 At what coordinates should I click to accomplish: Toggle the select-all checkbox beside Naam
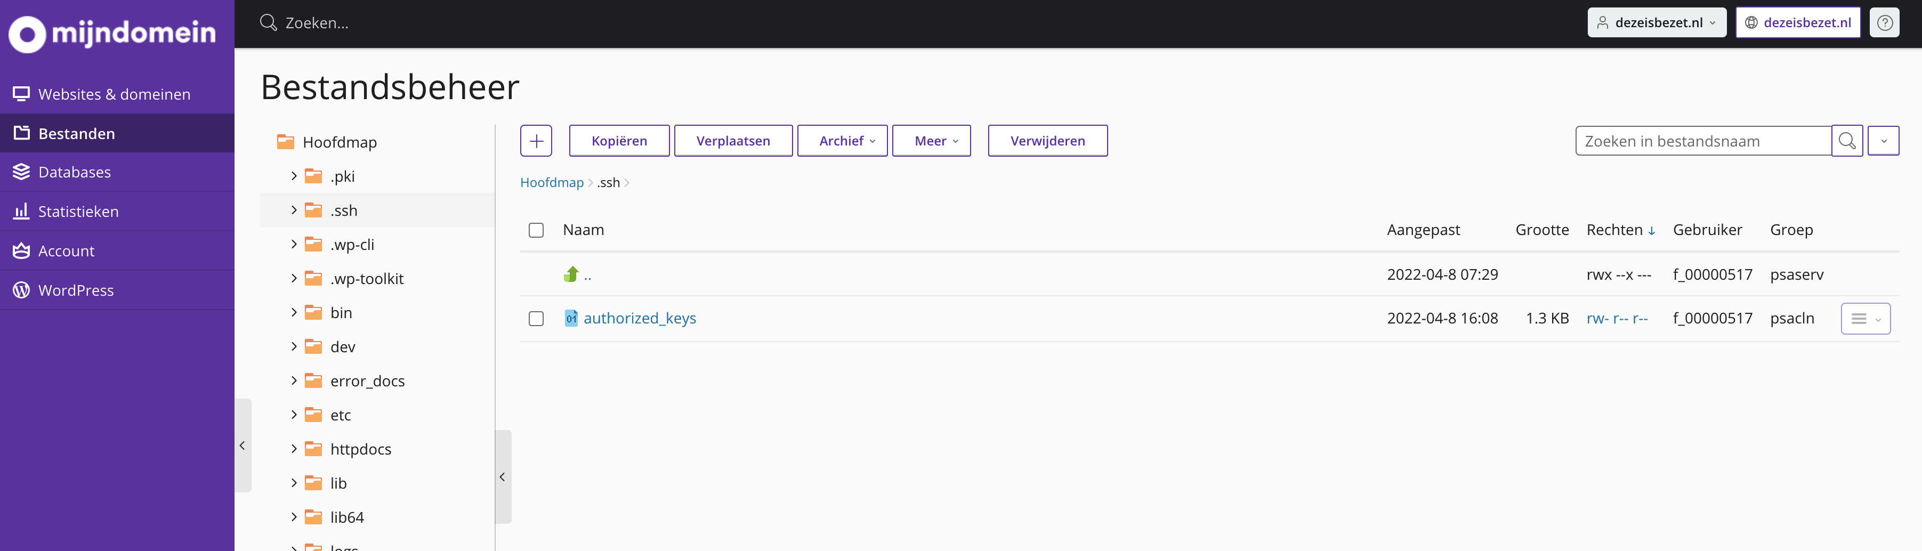536,230
